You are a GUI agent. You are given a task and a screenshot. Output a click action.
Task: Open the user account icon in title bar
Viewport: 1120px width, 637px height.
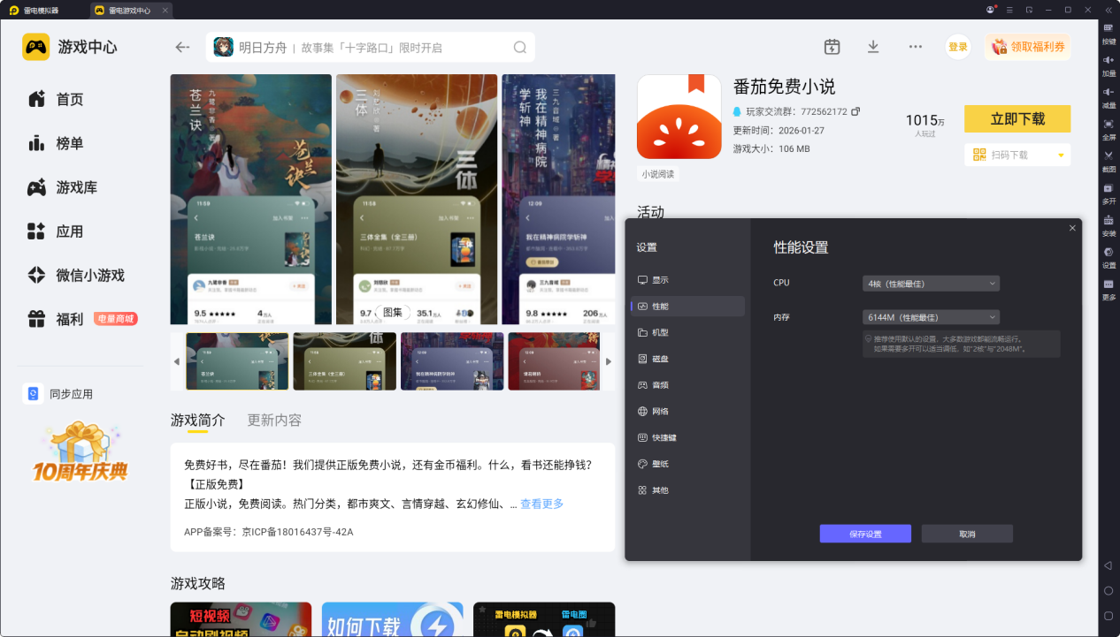(x=991, y=10)
